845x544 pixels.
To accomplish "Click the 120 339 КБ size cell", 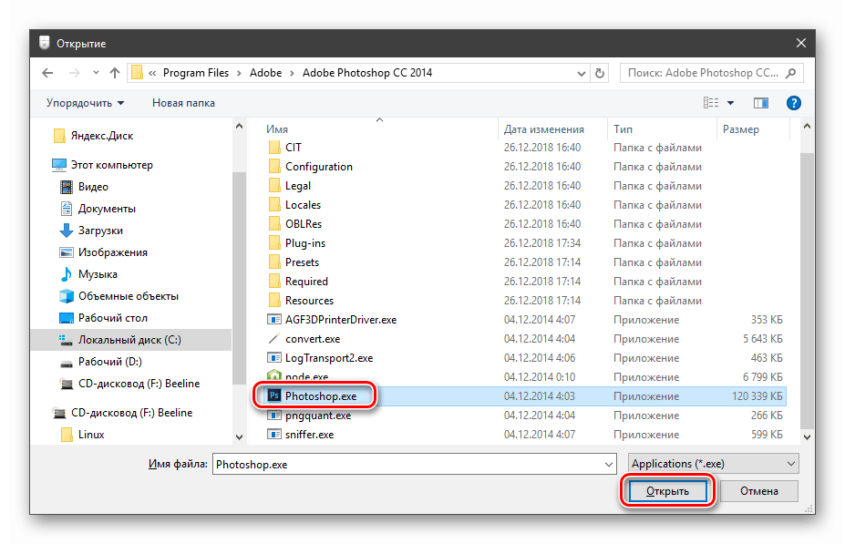I will pyautogui.click(x=757, y=396).
